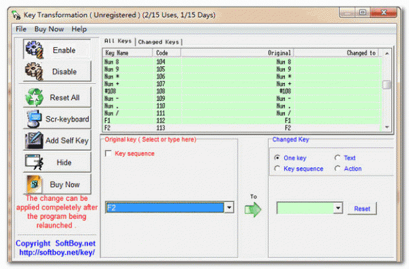
Task: Open the green changed key dropdown
Action: 338,208
